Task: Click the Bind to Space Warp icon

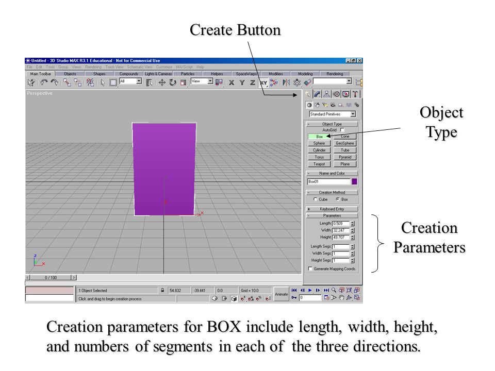Action: click(x=90, y=82)
